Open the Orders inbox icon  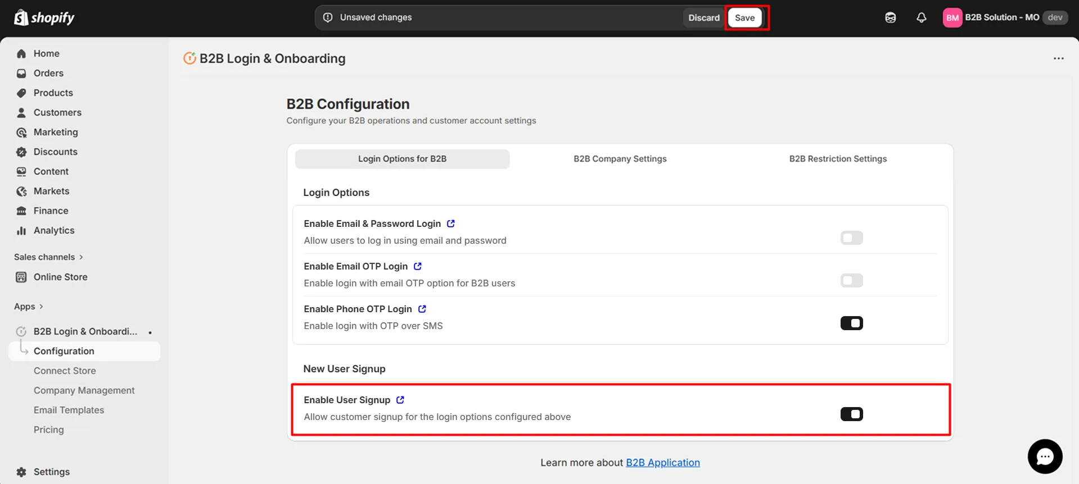[21, 73]
